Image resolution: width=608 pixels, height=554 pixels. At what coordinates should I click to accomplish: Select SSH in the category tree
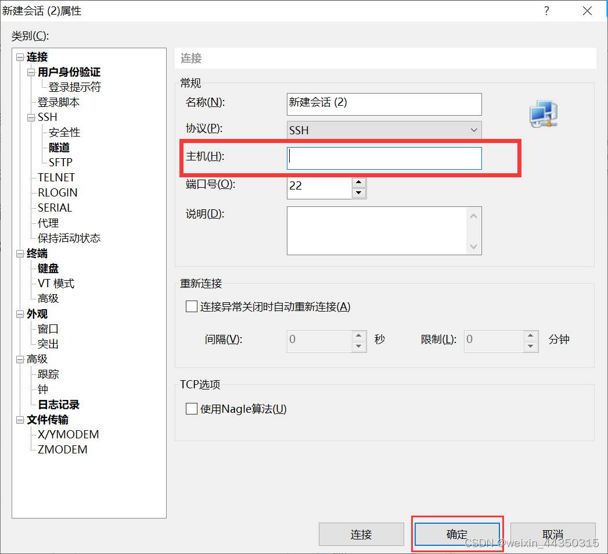click(x=47, y=117)
